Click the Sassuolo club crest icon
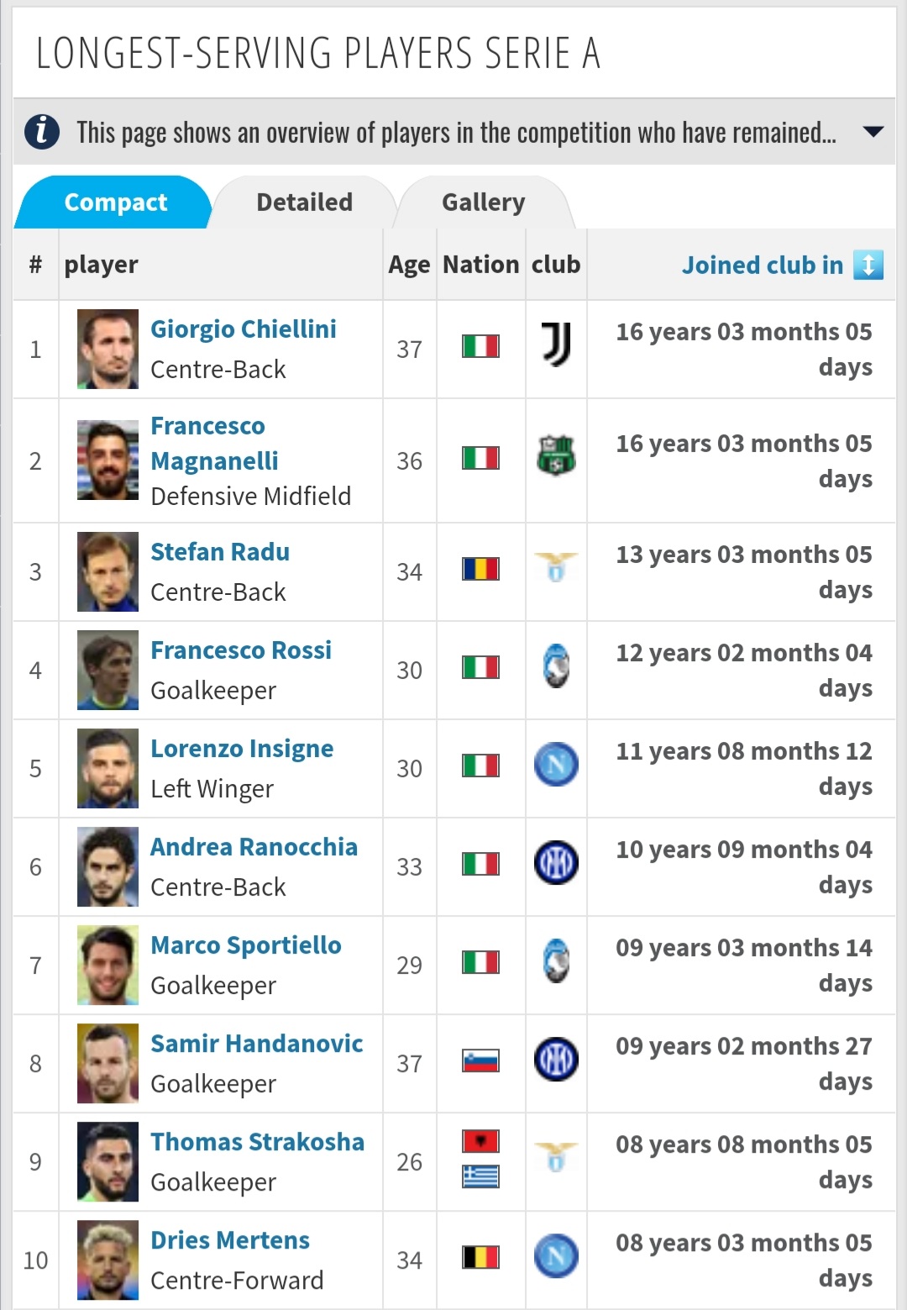 pyautogui.click(x=556, y=455)
